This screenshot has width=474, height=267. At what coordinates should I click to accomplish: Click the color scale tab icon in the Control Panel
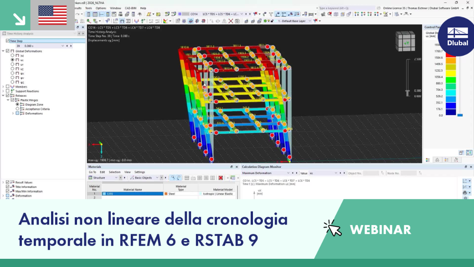428,160
